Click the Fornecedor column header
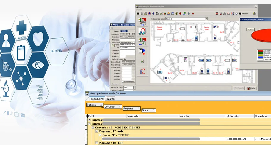Screen dimensions: 271x145 (x=152, y=116)
